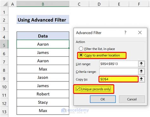Click the Cancel button

[132, 99]
